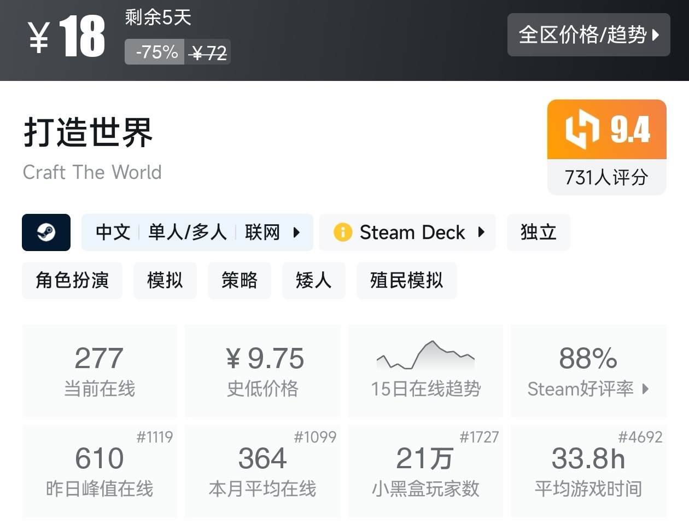Screen dimensions: 689x524
Task: Open the 277 当前在线 stat card
Action: (x=100, y=371)
